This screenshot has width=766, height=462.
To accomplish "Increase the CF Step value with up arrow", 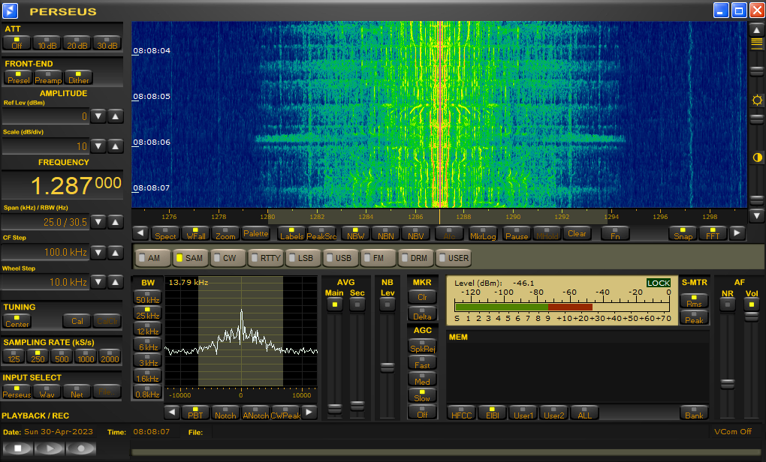I will pos(115,252).
